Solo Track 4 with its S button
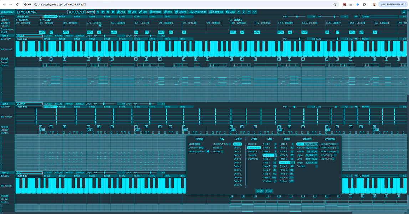 [351, 39]
